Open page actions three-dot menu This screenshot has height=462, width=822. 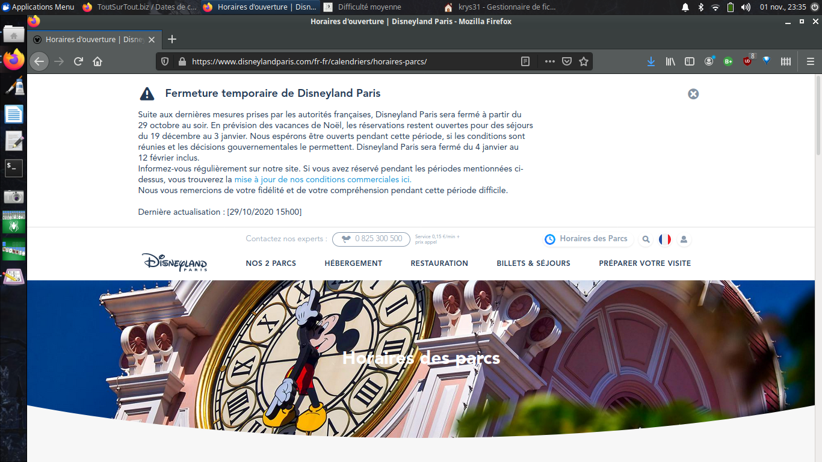(549, 61)
